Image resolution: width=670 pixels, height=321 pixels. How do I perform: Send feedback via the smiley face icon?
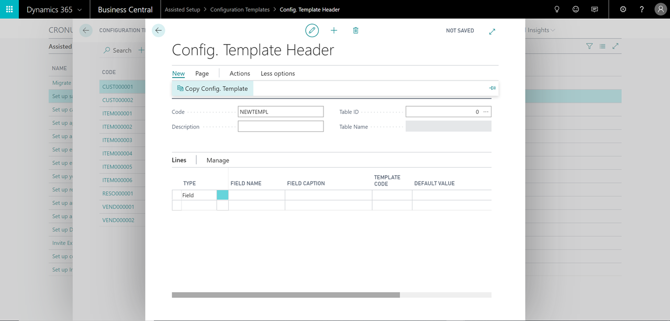click(x=575, y=9)
